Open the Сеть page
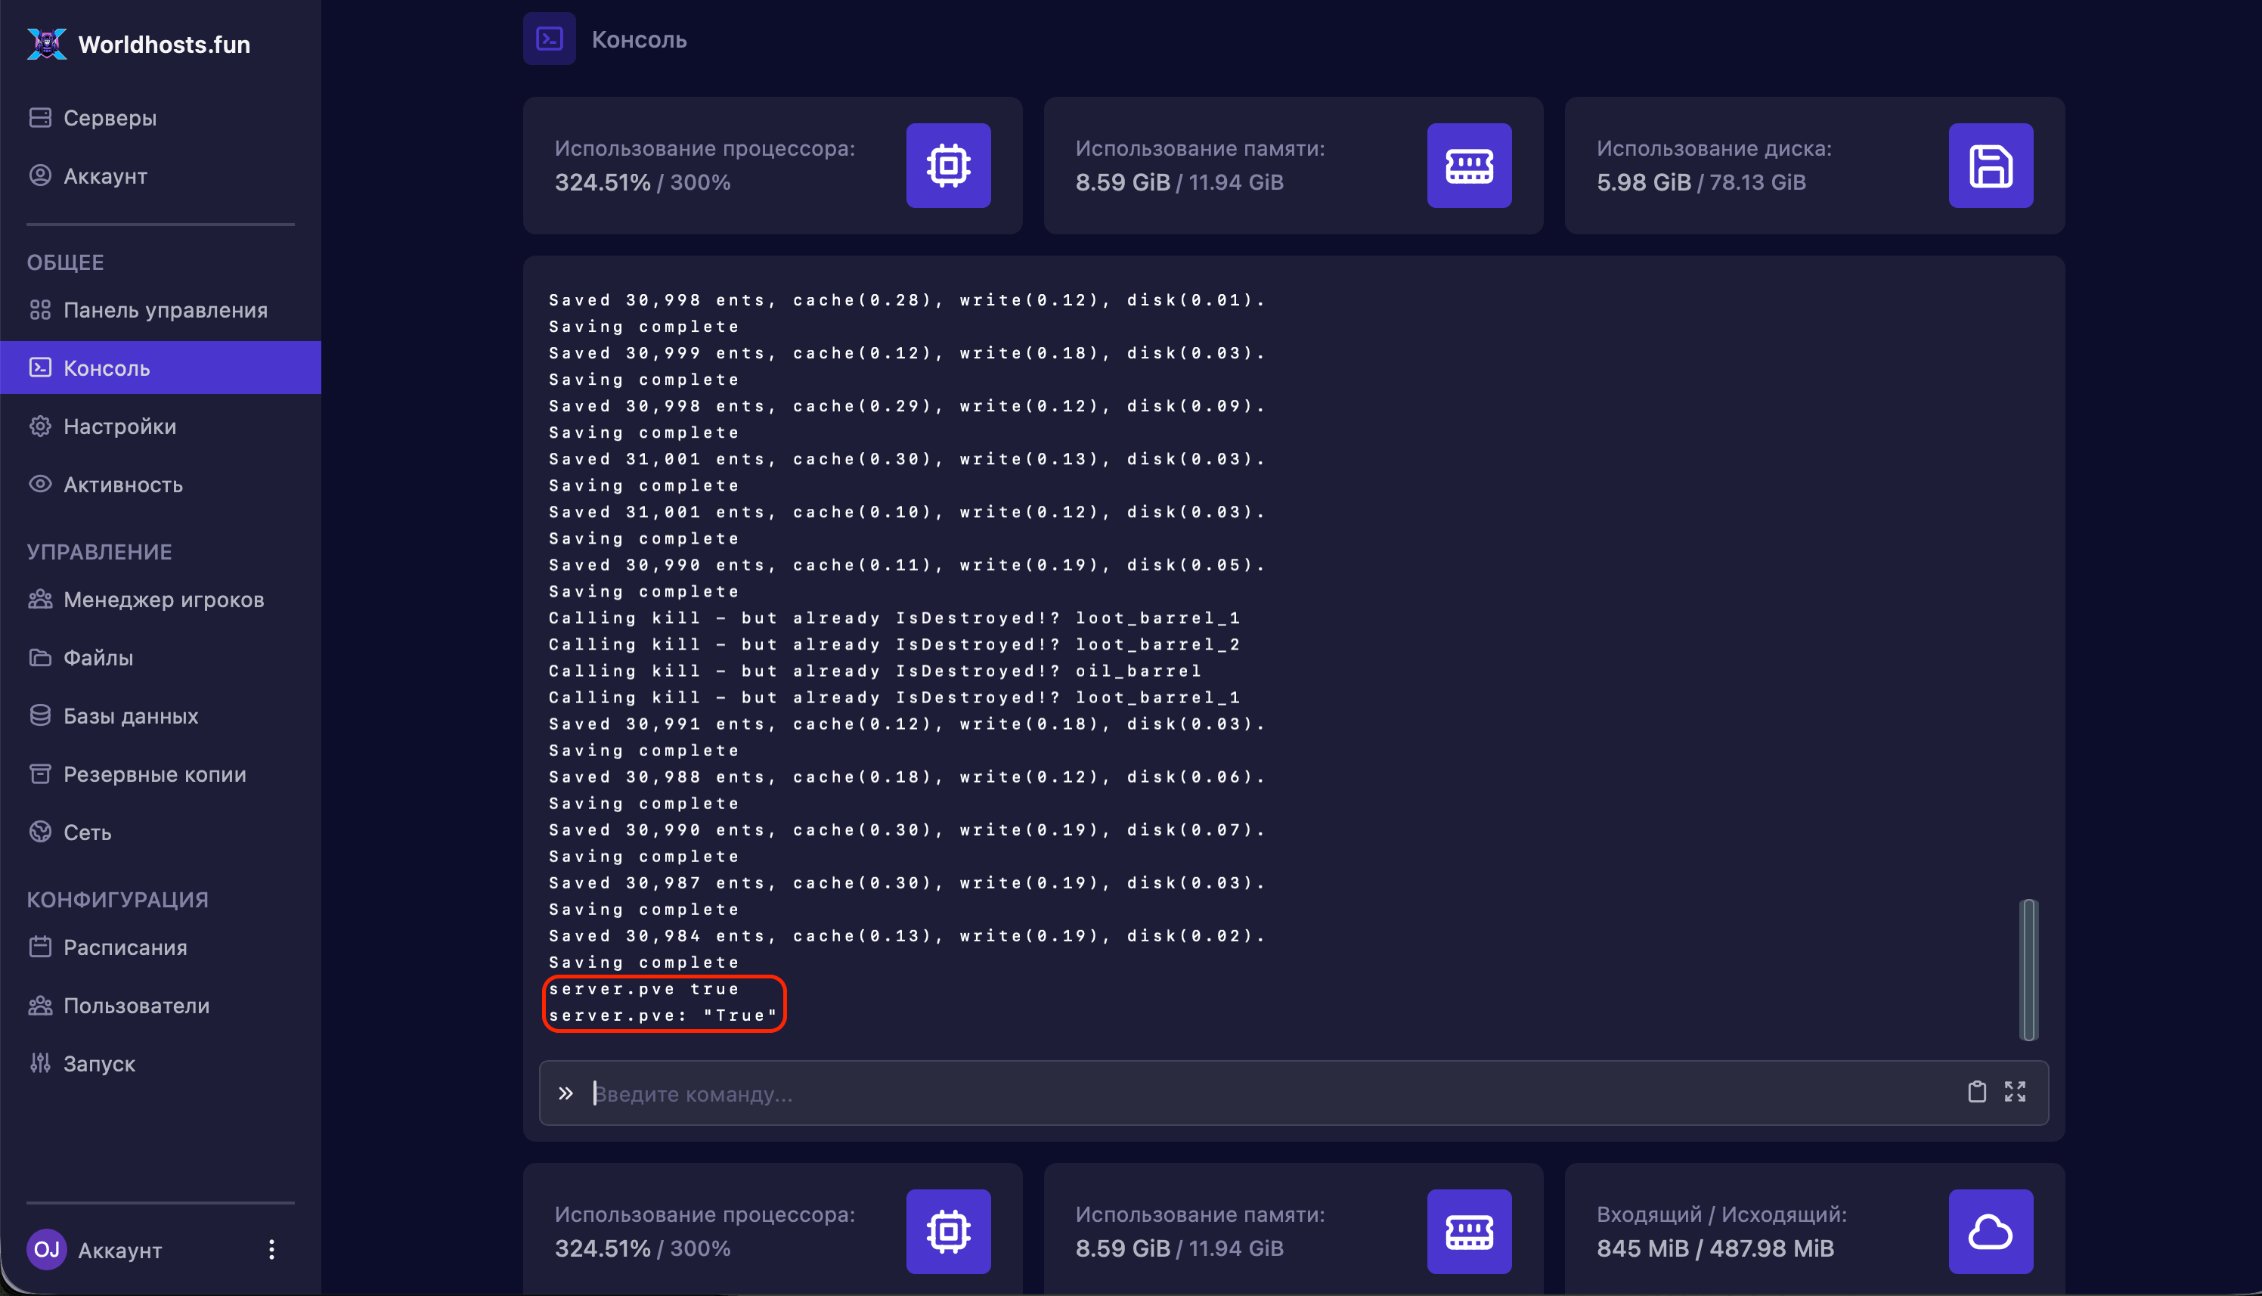The height and width of the screenshot is (1296, 2262). click(x=160, y=832)
